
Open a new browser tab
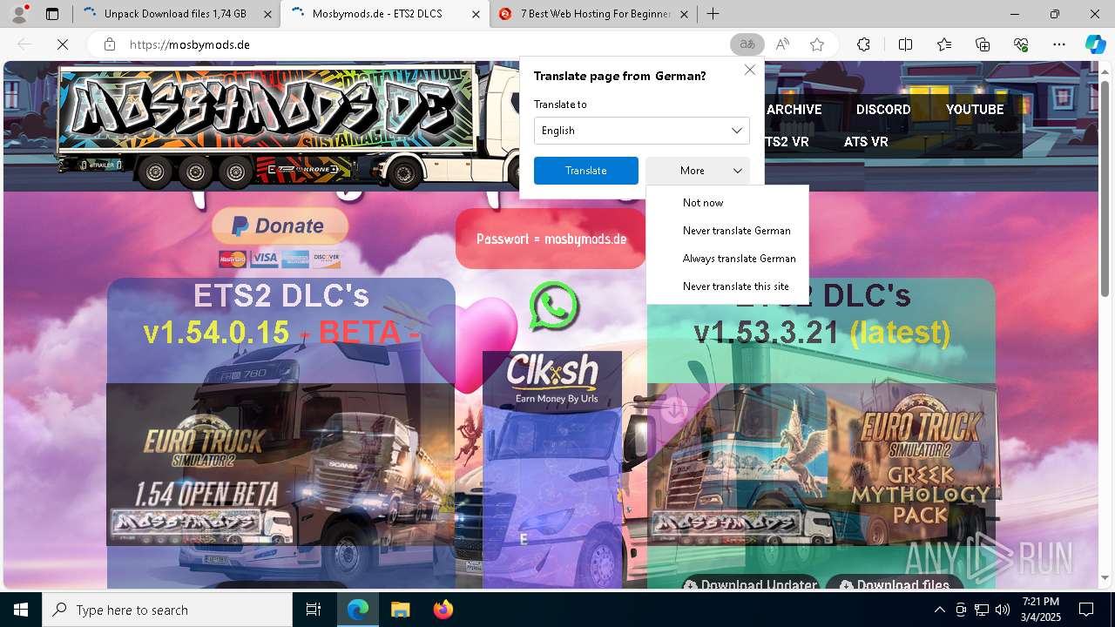[x=713, y=14]
